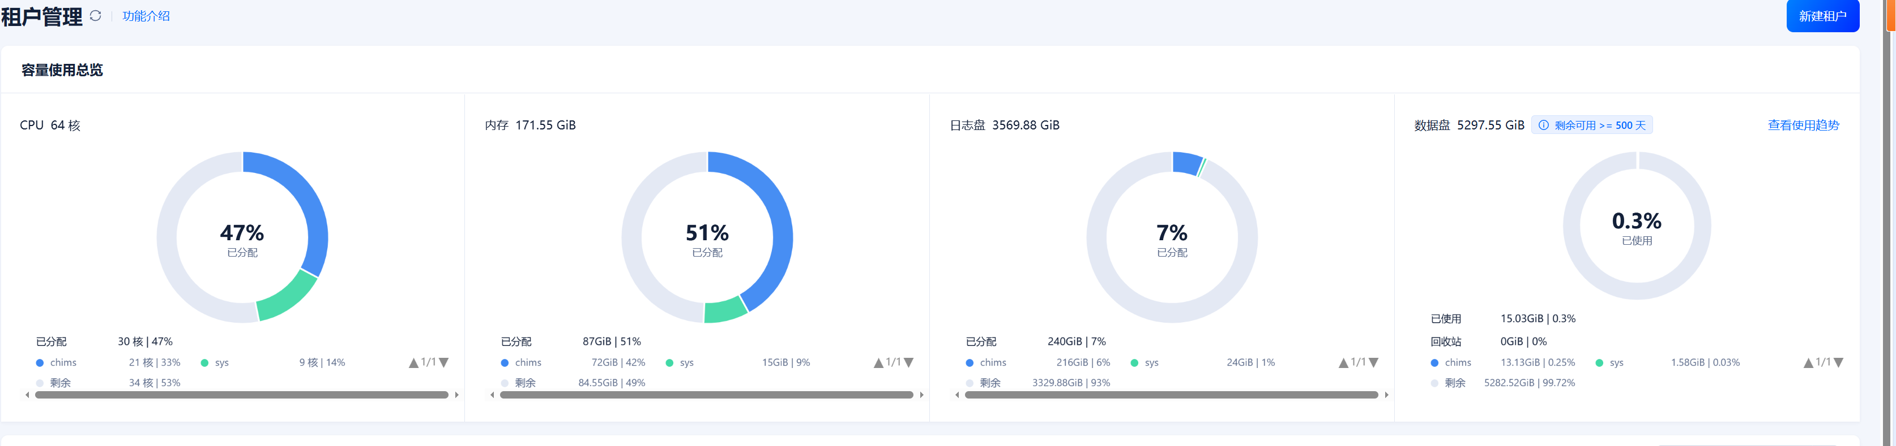The width and height of the screenshot is (1896, 446).
Task: Click green sys segment of memory donut
Action: coord(724,309)
